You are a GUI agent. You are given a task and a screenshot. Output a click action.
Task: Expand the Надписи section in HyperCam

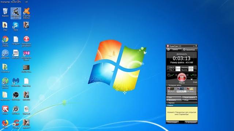click(x=182, y=103)
